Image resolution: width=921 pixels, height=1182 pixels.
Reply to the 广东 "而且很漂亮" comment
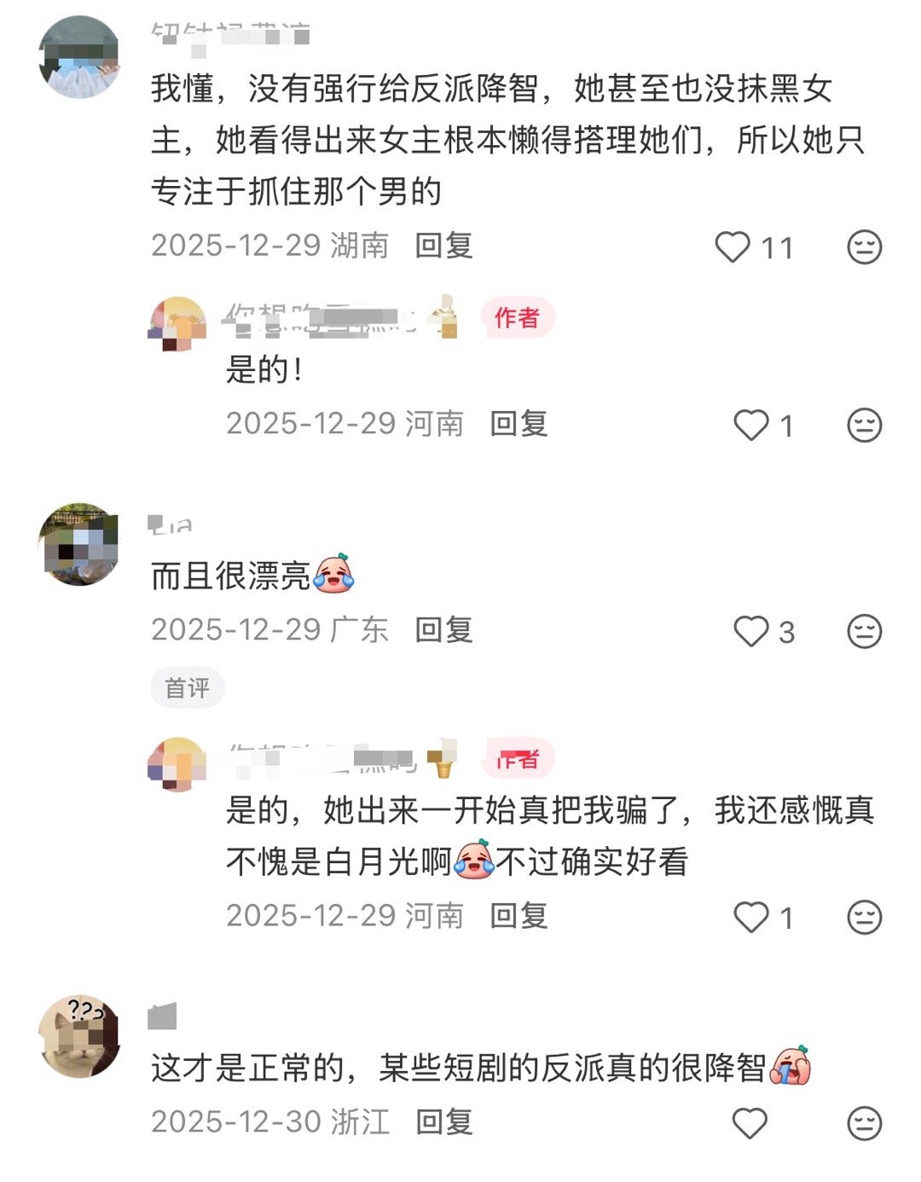[443, 630]
